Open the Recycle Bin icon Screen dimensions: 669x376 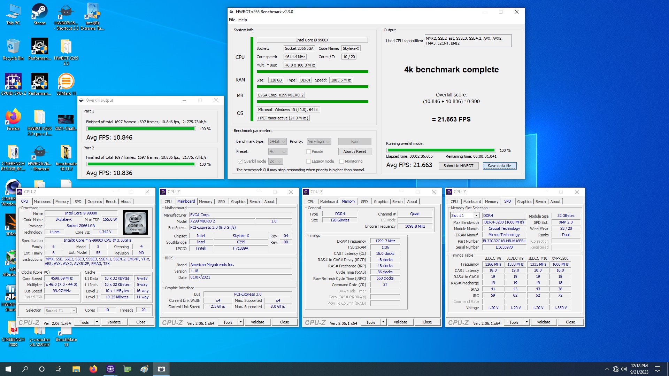point(13,49)
